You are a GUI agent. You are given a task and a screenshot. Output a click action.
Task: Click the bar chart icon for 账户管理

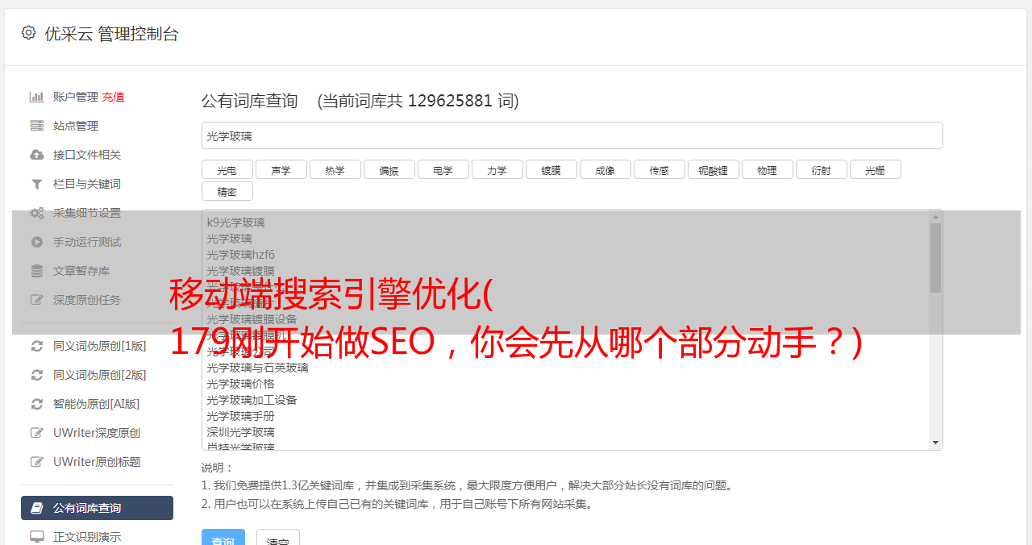click(x=36, y=97)
